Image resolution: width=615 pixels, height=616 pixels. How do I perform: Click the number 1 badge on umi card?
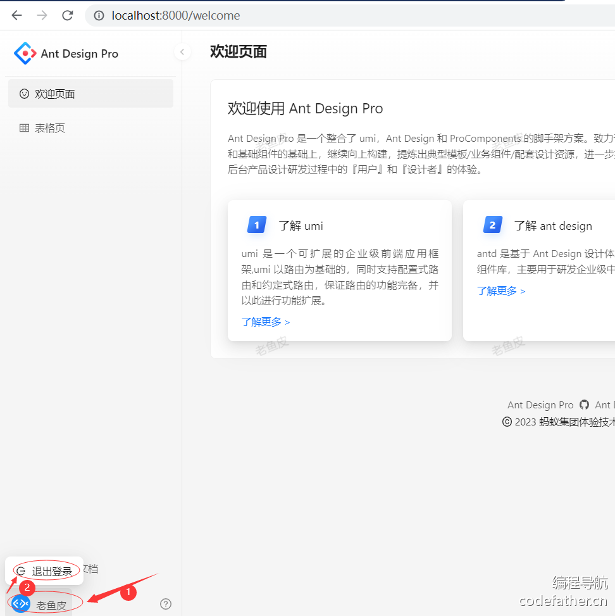coord(257,225)
